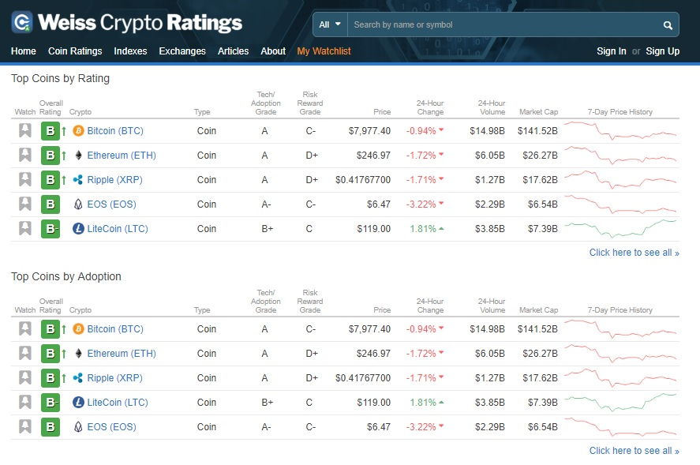This screenshot has width=700, height=465.
Task: Click the EOS B rating badge in Adoption table
Action: (51, 427)
